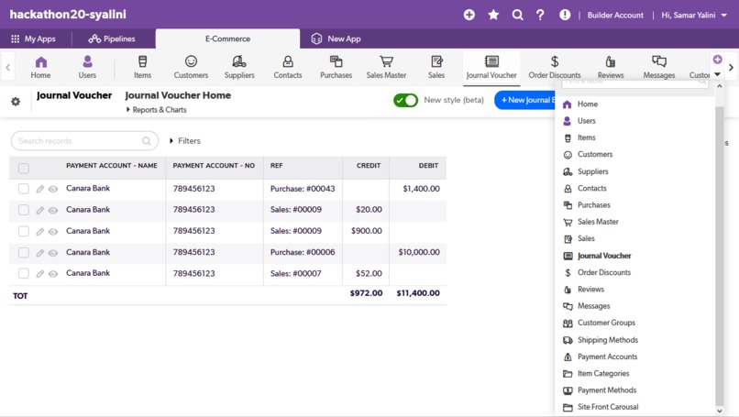Open the Messages chat icon

[x=659, y=61]
